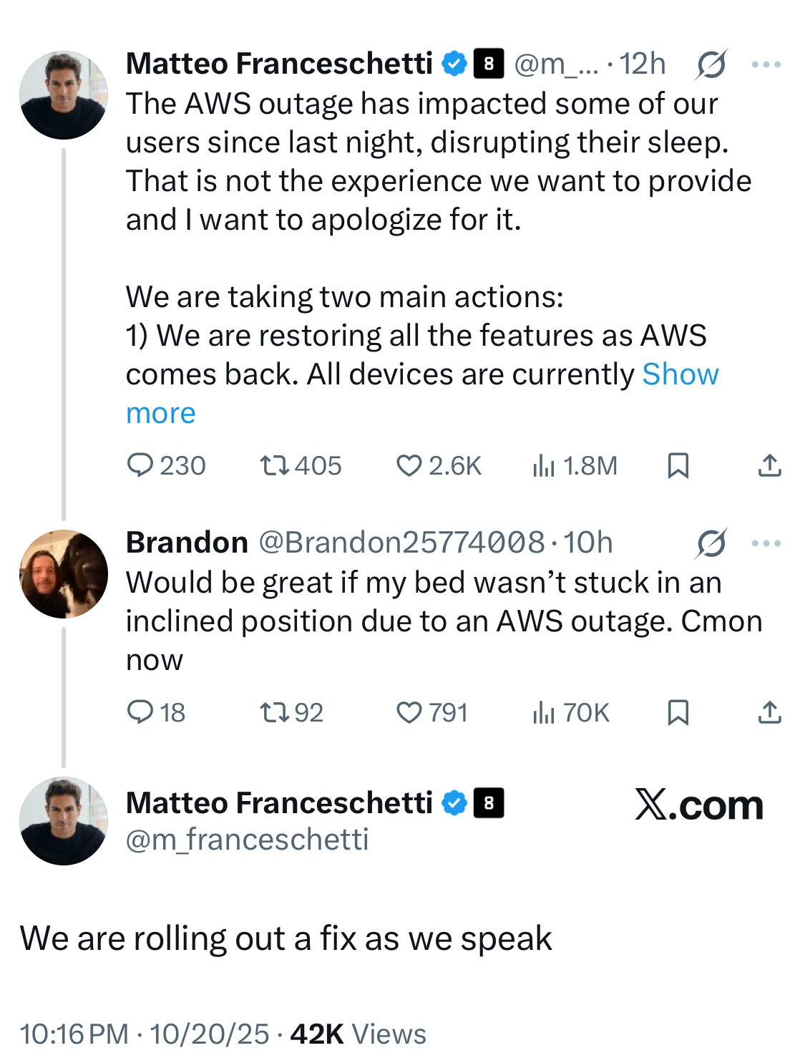This screenshot has height=1063, width=805.
Task: Open more options on Matteo's first tweet
Action: [x=766, y=64]
